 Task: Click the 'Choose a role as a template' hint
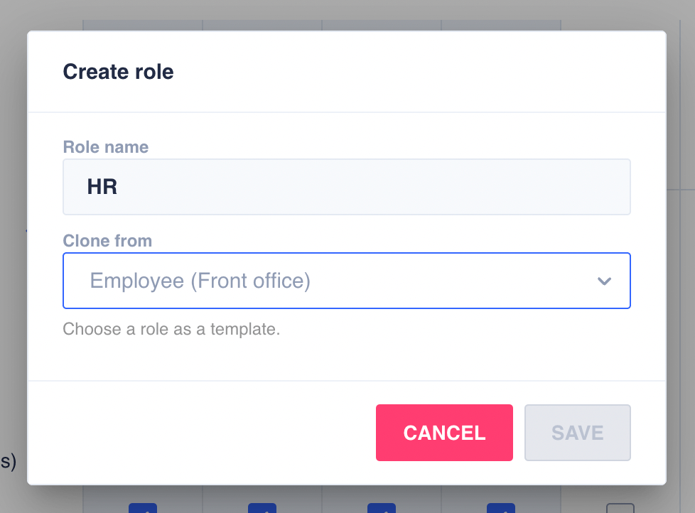pyautogui.click(x=171, y=329)
